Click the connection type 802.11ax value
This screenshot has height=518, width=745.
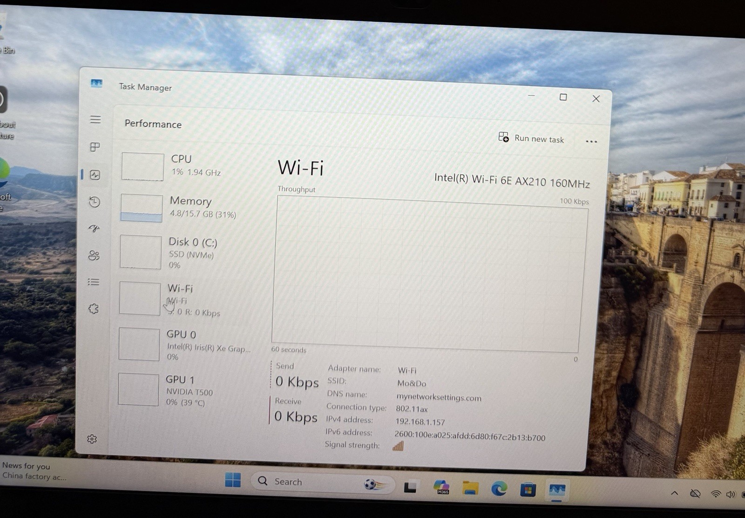(412, 409)
